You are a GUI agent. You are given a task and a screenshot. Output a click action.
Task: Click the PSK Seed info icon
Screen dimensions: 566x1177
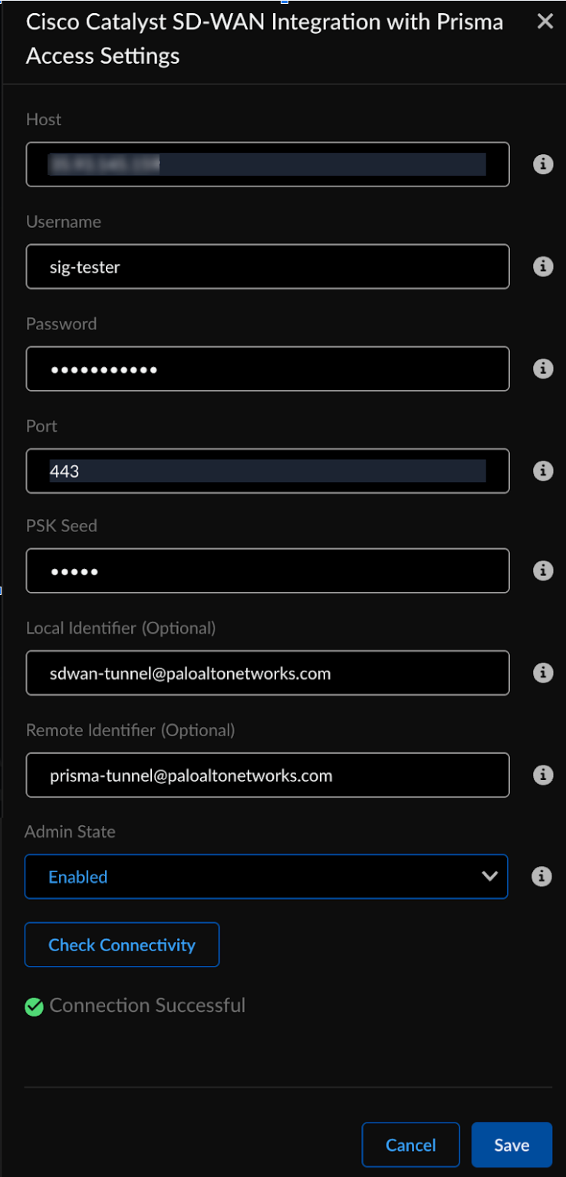[x=543, y=570]
